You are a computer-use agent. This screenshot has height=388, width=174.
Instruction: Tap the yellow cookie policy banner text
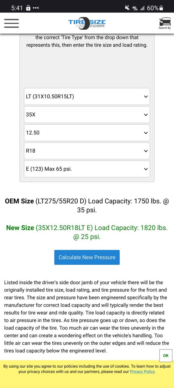[x=87, y=369]
